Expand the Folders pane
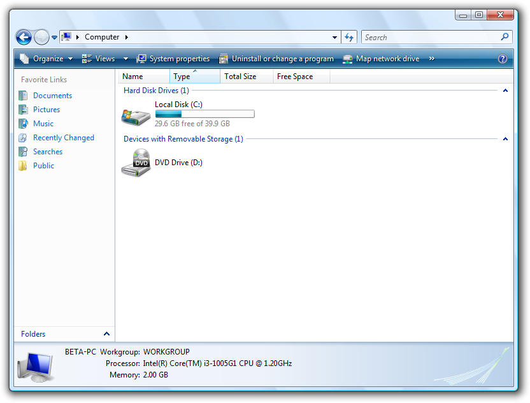 [x=106, y=334]
